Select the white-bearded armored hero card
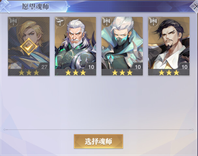This screenshot has height=156, width=198. tap(75, 46)
